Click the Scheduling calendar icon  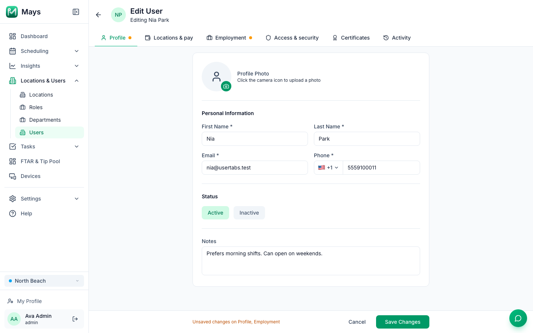[x=13, y=51]
